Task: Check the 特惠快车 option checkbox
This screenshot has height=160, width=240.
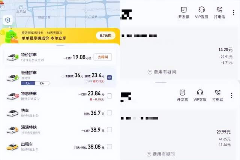Action: coord(109,96)
